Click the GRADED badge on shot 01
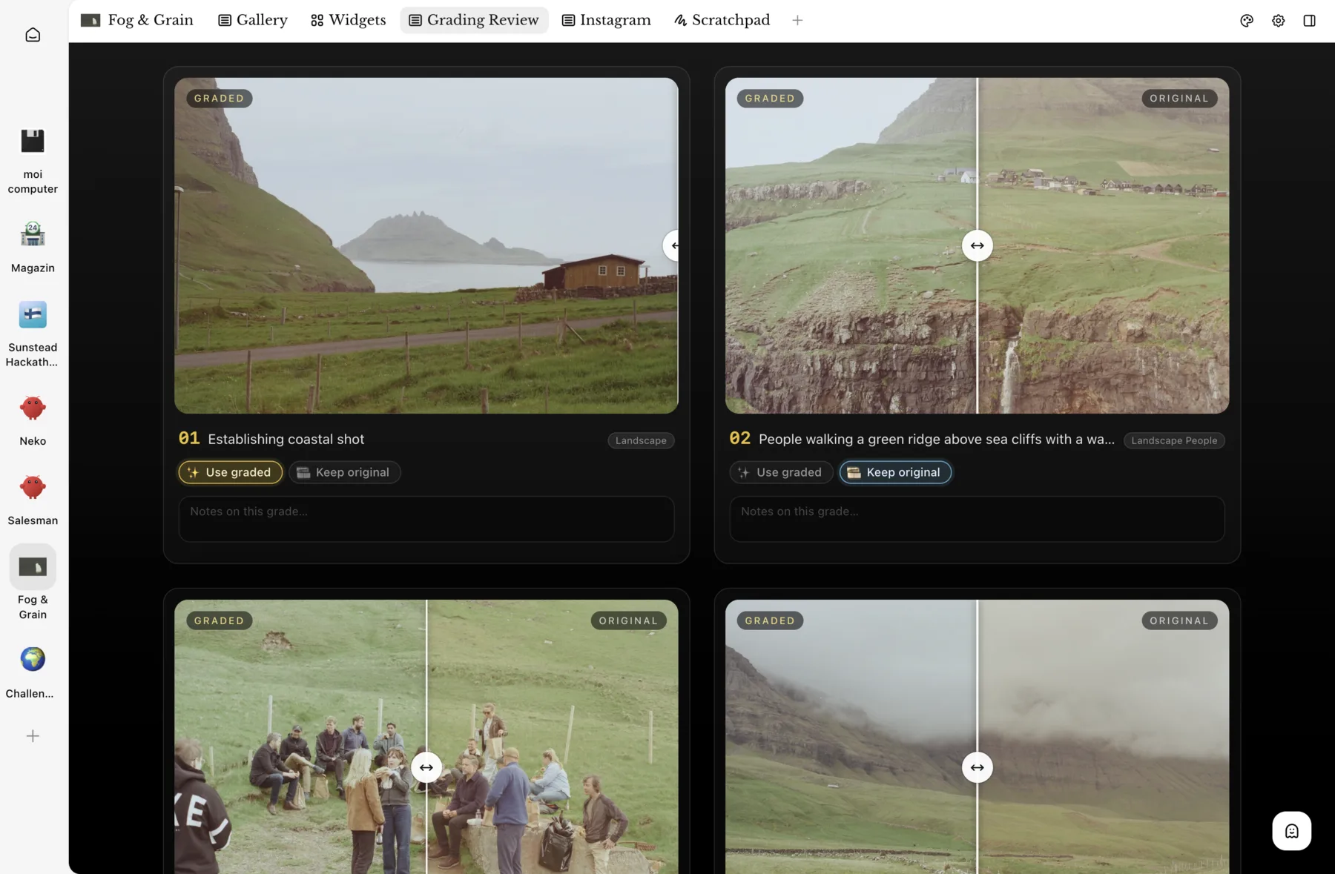 pyautogui.click(x=220, y=98)
